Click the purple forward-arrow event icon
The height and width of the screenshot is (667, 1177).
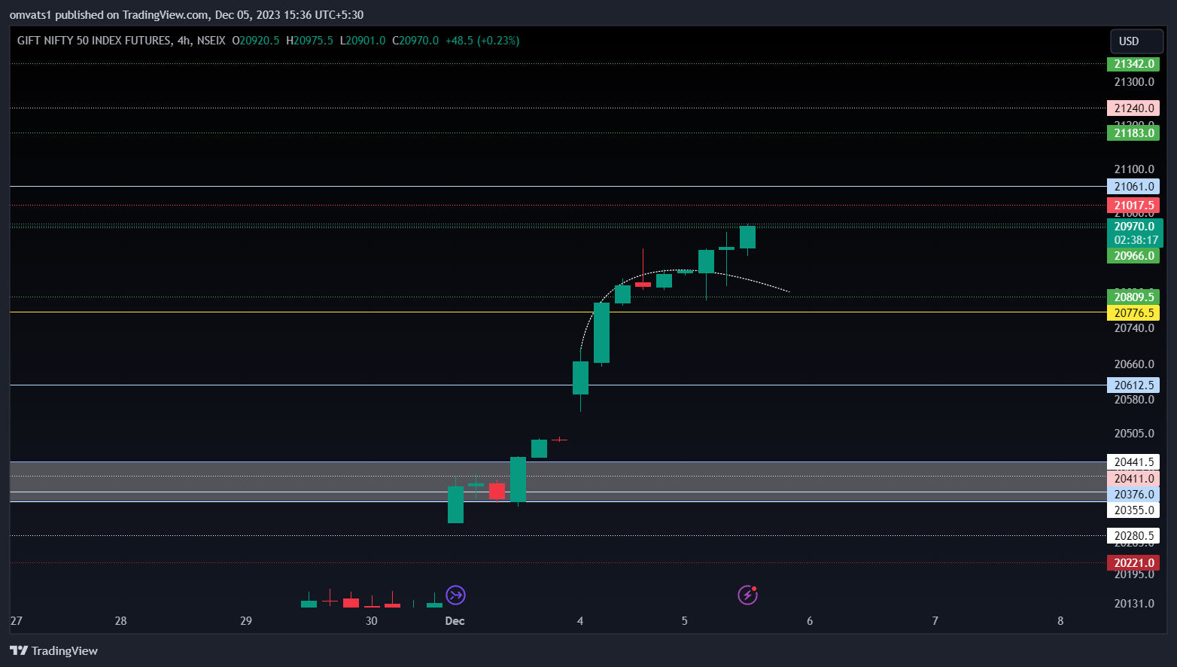[455, 595]
